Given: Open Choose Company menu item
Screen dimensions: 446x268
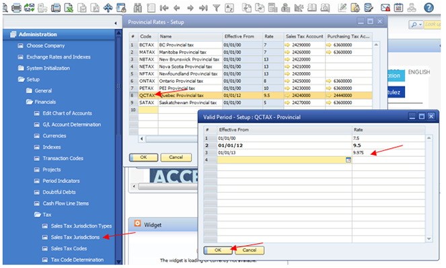Looking at the screenshot, I should 46,46.
